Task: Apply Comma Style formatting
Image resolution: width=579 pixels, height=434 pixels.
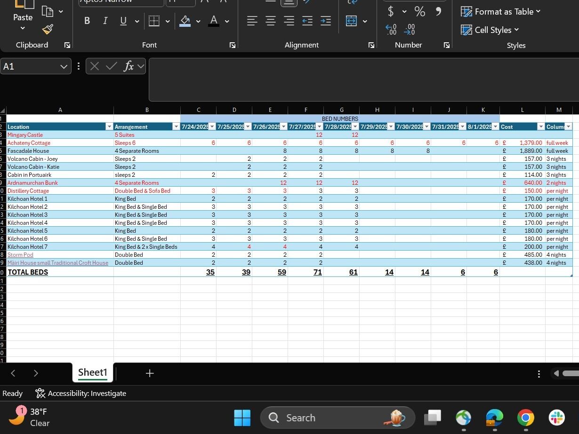Action: [438, 11]
